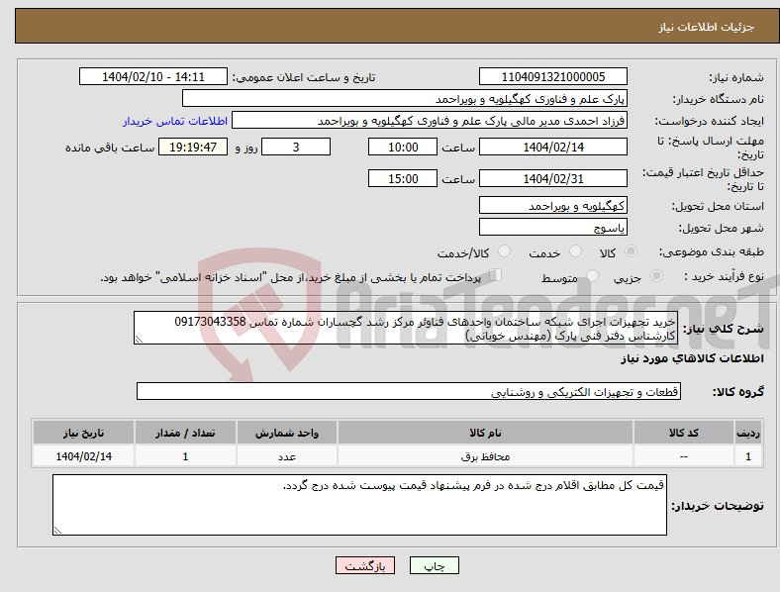This screenshot has width=780, height=592.
Task: Click the request creator field فرزاد احمدی
Action: point(430,121)
